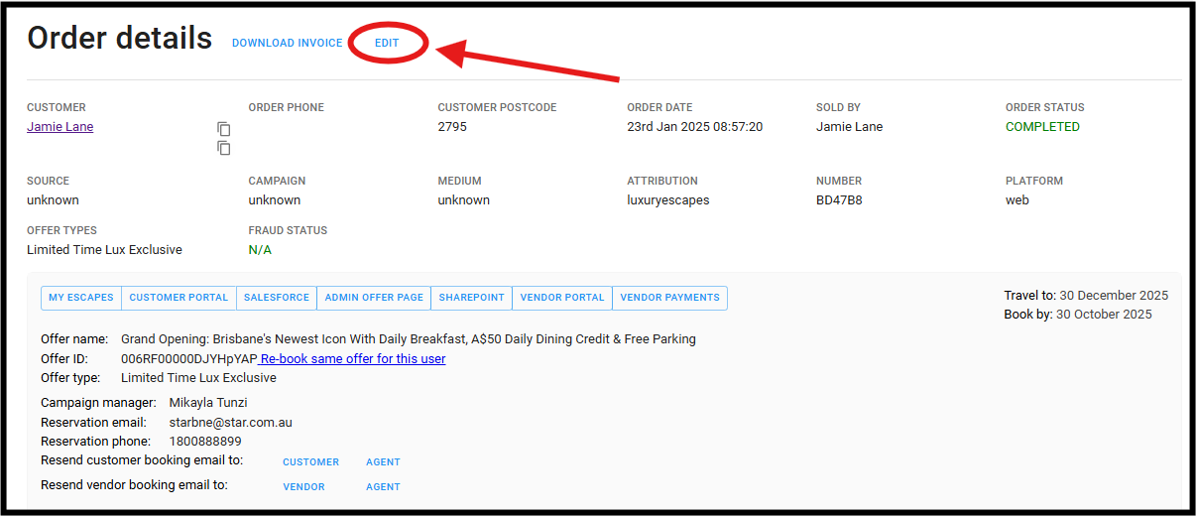1197x518 pixels.
Task: Select the Sharepoint button
Action: [x=472, y=298]
